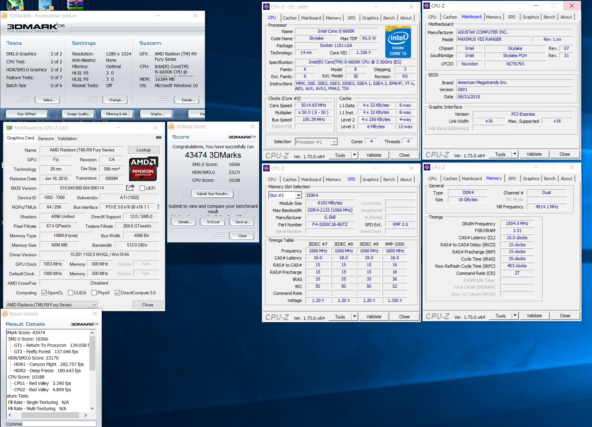
Task: Open Tools dropdown arrow in CPU-Z Mainboard window
Action: coord(515,154)
